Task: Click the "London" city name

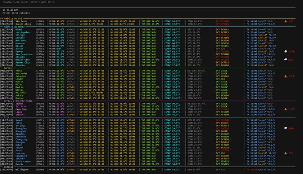Action: click(20, 79)
